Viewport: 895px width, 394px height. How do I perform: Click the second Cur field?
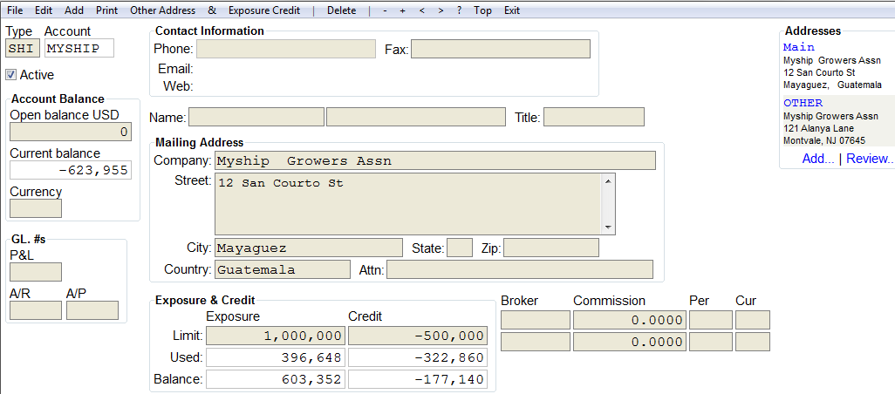[x=752, y=342]
